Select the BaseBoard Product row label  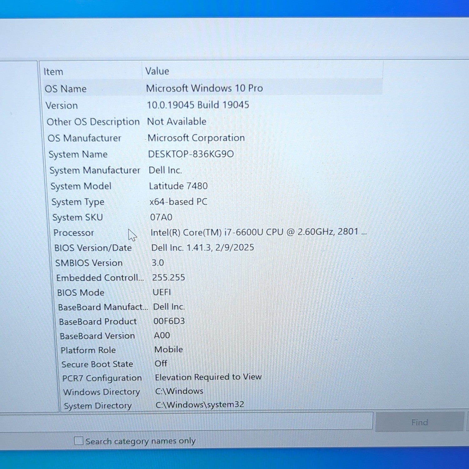(98, 321)
